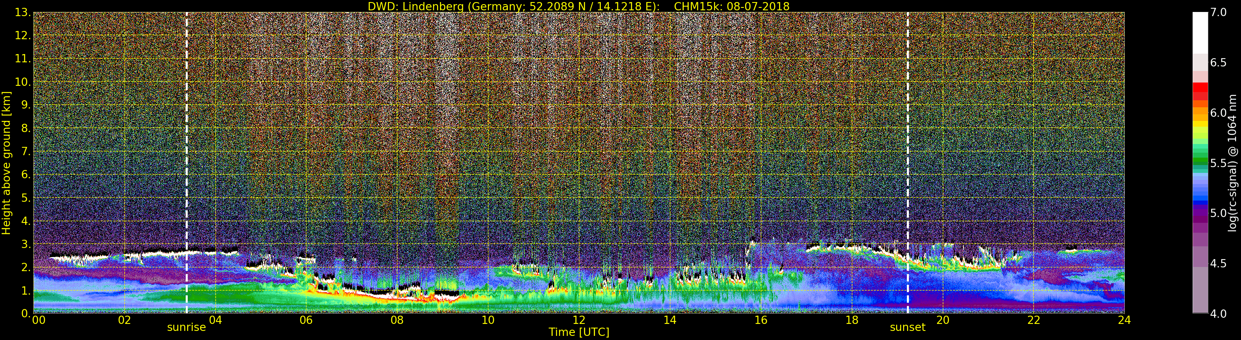Click the height axis tick '2.'
The width and height of the screenshot is (1241, 340).
(x=26, y=267)
